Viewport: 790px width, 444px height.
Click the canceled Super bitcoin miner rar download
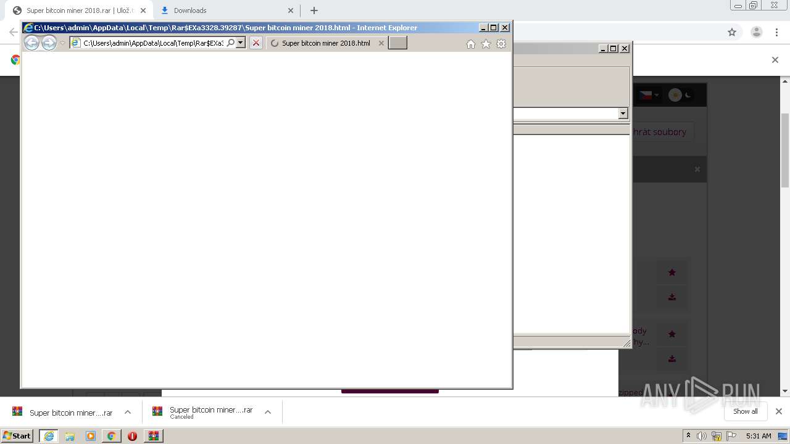[203, 413]
